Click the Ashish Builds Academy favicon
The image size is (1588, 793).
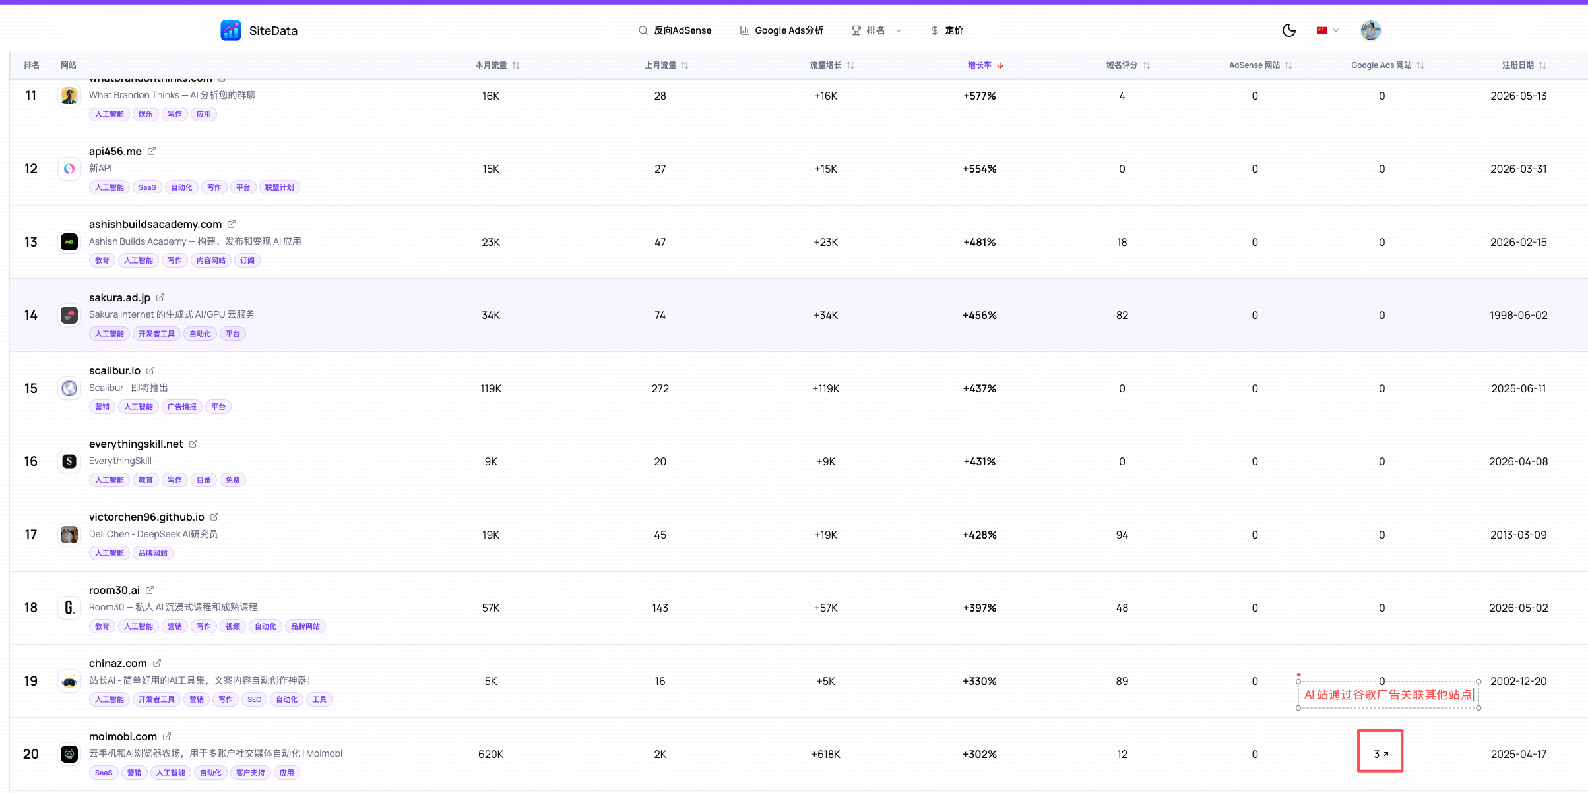tap(69, 242)
